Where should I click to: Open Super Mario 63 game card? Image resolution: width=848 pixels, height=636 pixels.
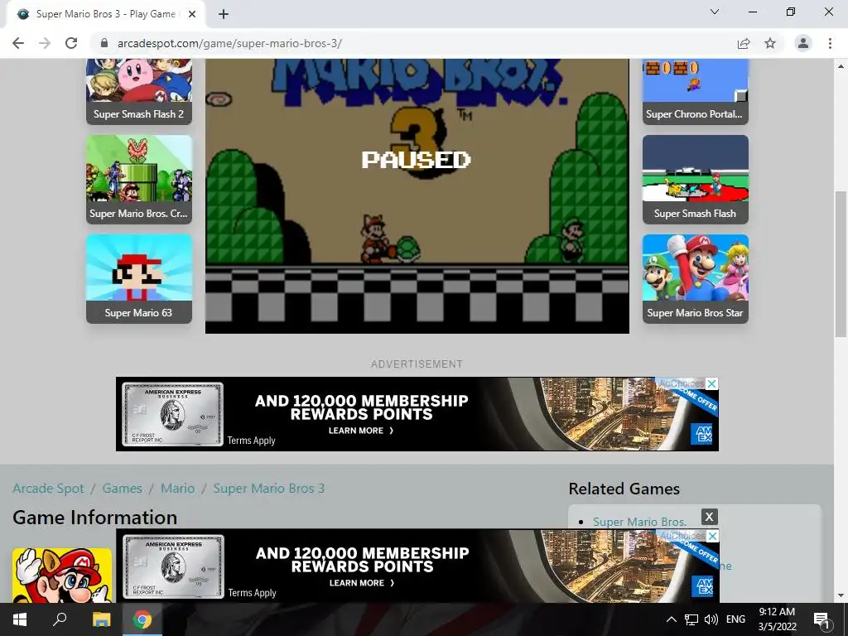[x=139, y=278]
